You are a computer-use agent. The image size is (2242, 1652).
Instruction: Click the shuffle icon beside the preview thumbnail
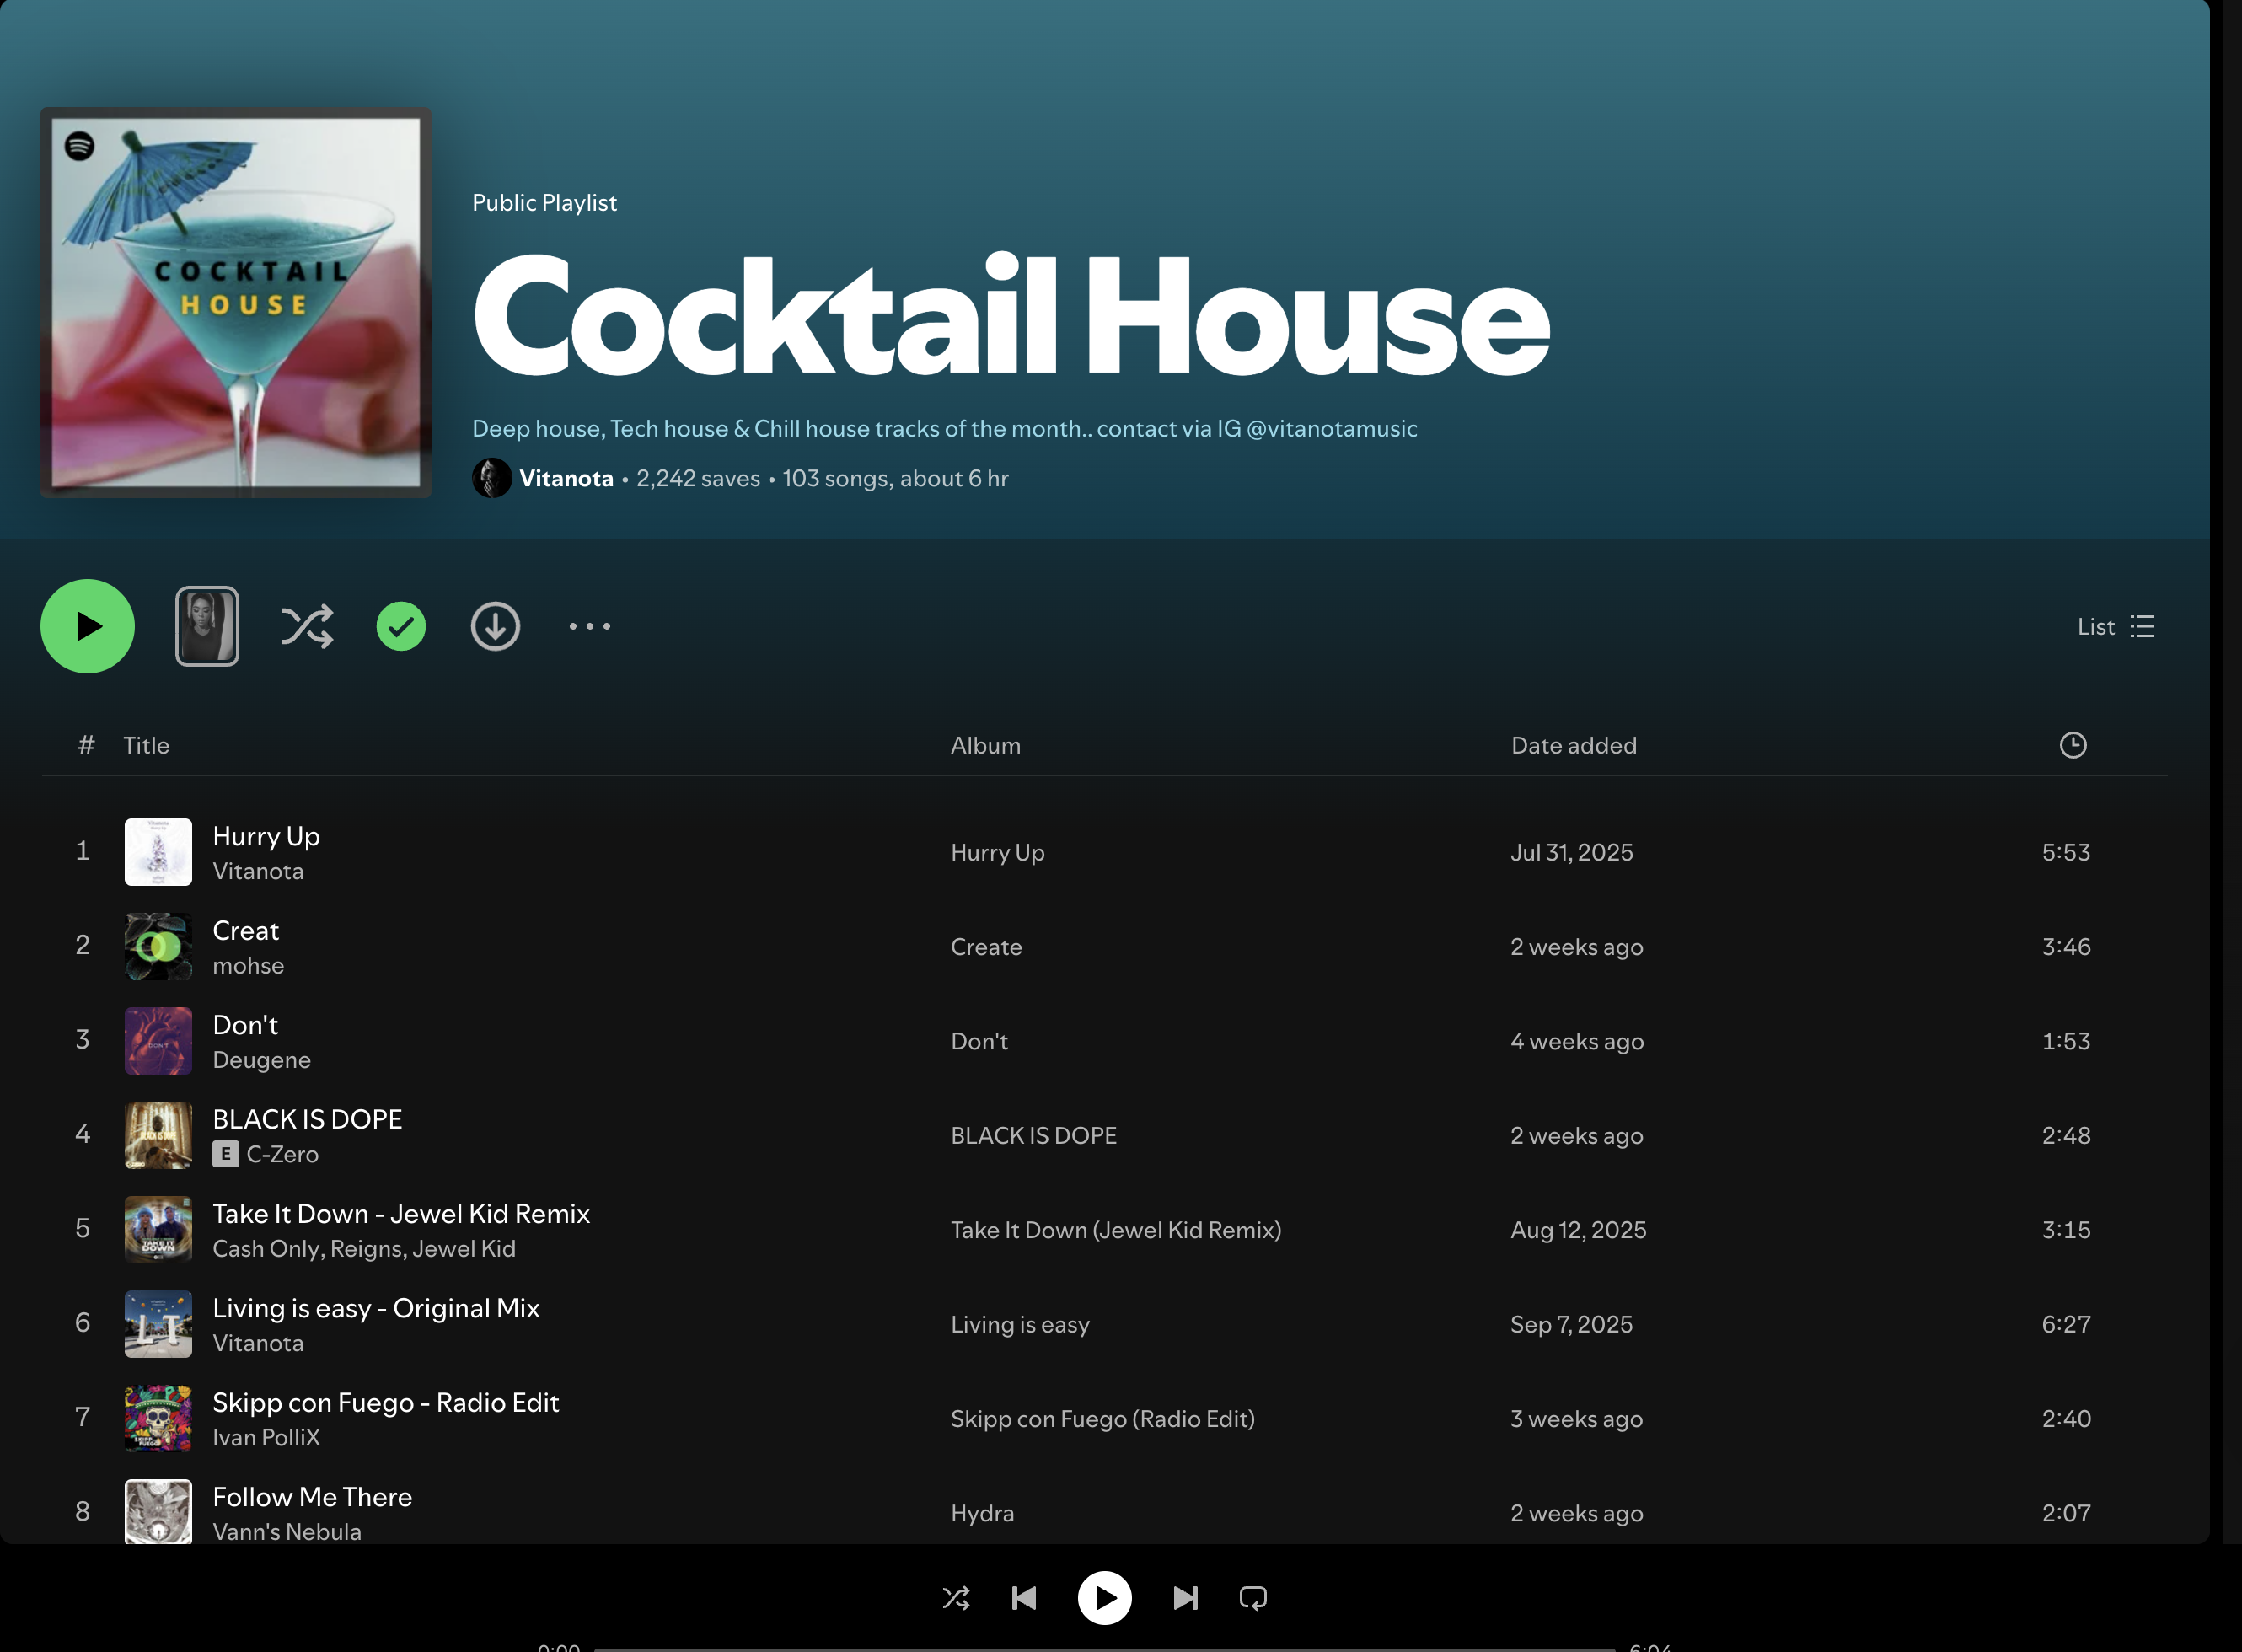307,627
